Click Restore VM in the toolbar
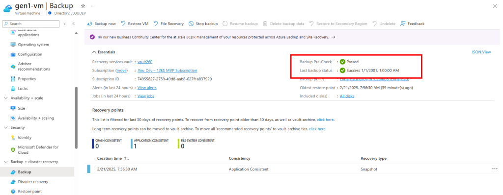The image size is (503, 195). click(x=135, y=24)
